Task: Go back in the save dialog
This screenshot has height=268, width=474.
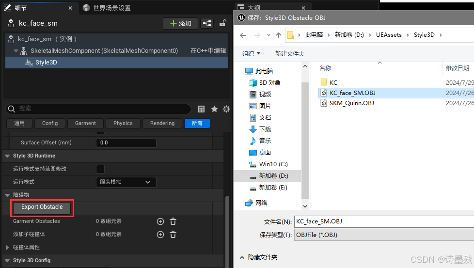Action: tap(243, 35)
